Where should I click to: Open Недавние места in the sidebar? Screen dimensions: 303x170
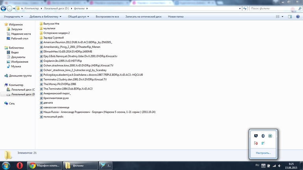[19, 34]
